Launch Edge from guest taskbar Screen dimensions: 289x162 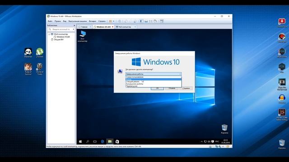(103, 142)
